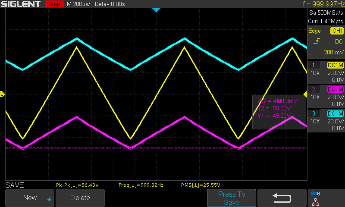Click the Delay:0.00s readout
Viewport: 345px width, 207px height.
point(110,4)
